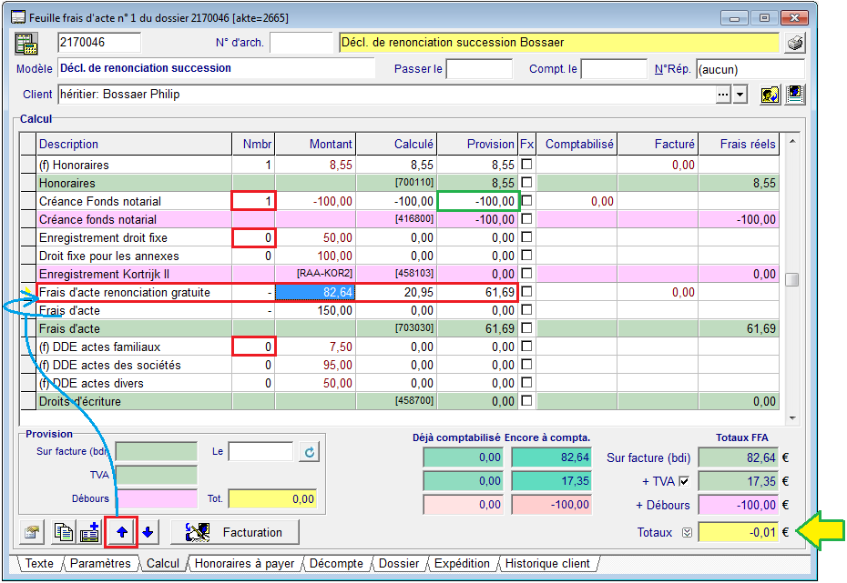
Task: Open the Expédition tab
Action: click(462, 564)
